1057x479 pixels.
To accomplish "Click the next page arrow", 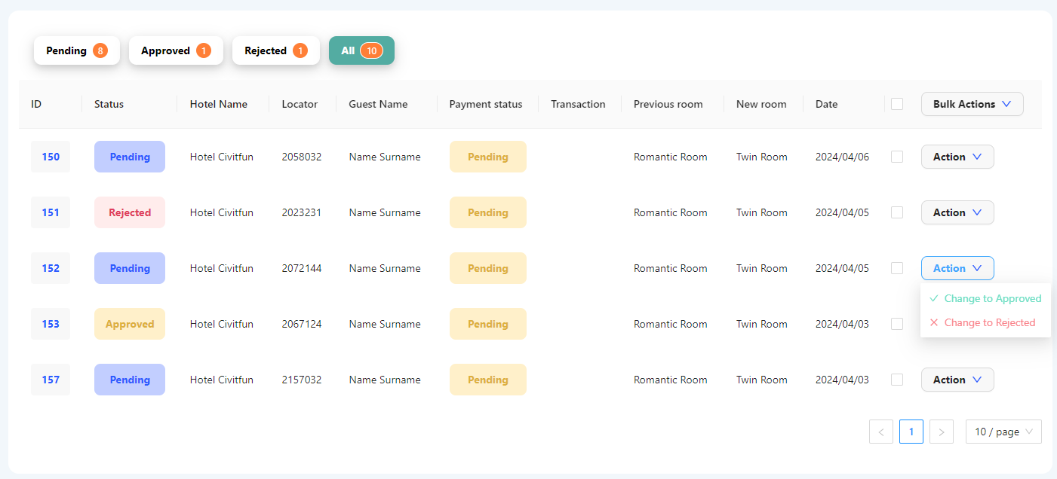I will [942, 432].
